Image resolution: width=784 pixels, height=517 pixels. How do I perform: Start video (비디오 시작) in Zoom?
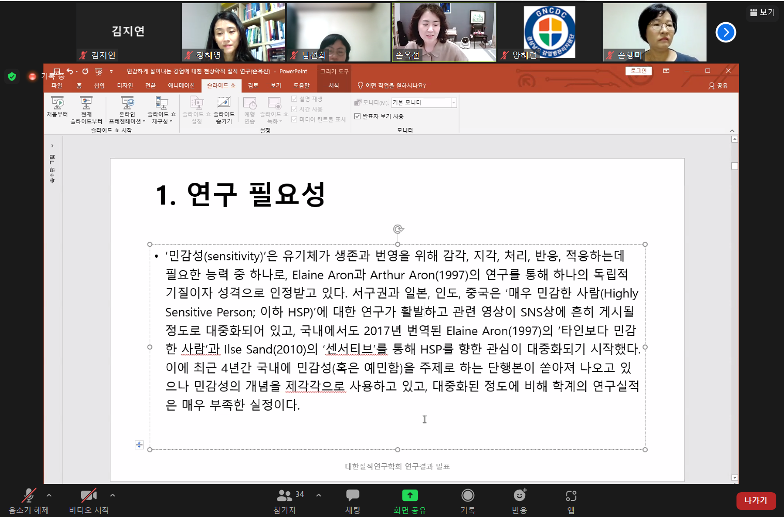(x=89, y=501)
